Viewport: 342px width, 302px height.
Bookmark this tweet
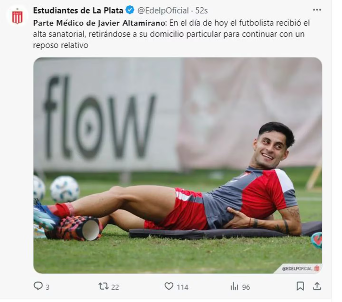pos(300,286)
